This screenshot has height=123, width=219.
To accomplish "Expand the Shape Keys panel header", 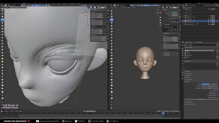I will [x=188, y=61].
